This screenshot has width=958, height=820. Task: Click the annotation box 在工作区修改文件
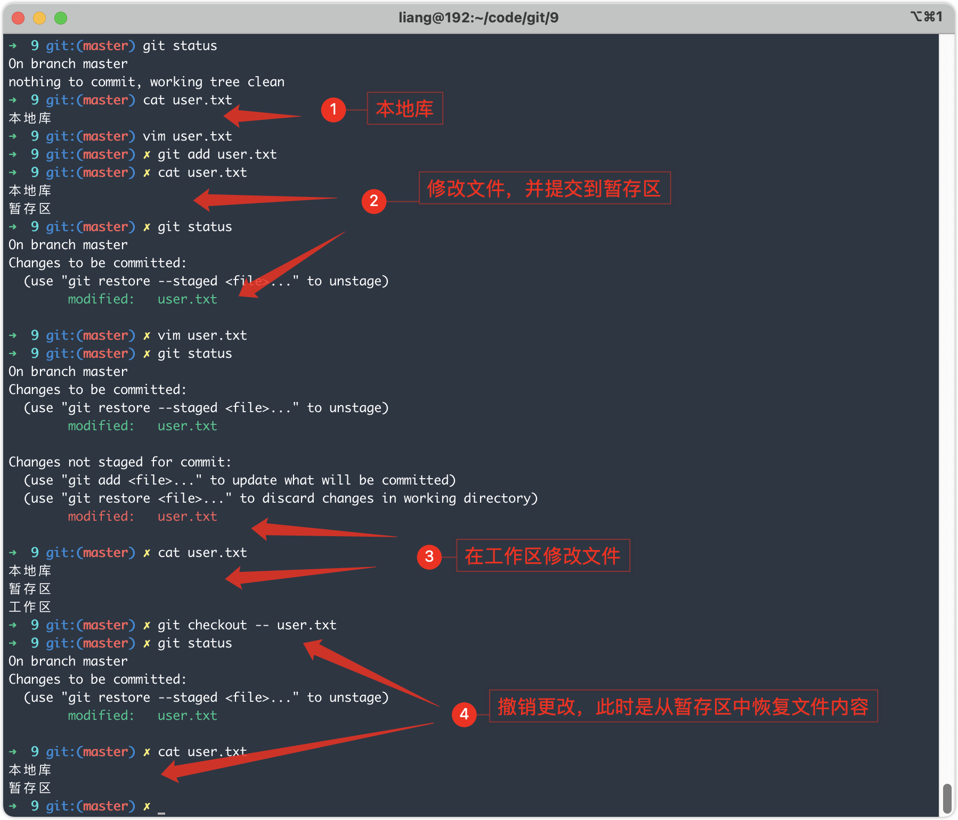(x=543, y=555)
